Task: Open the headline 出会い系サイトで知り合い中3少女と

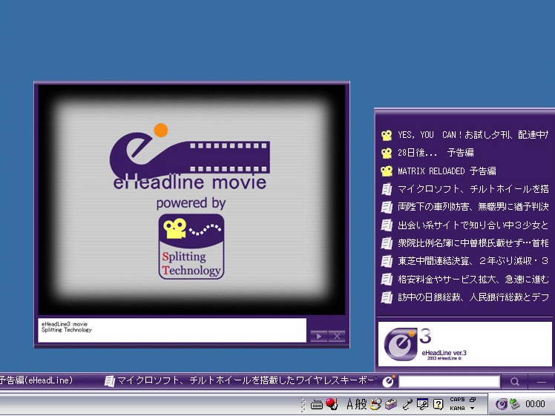Action: click(473, 225)
